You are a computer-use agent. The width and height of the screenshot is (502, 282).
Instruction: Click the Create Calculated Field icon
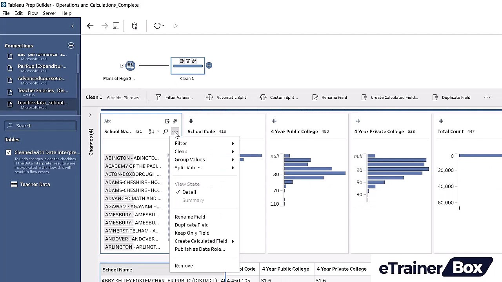point(364,97)
